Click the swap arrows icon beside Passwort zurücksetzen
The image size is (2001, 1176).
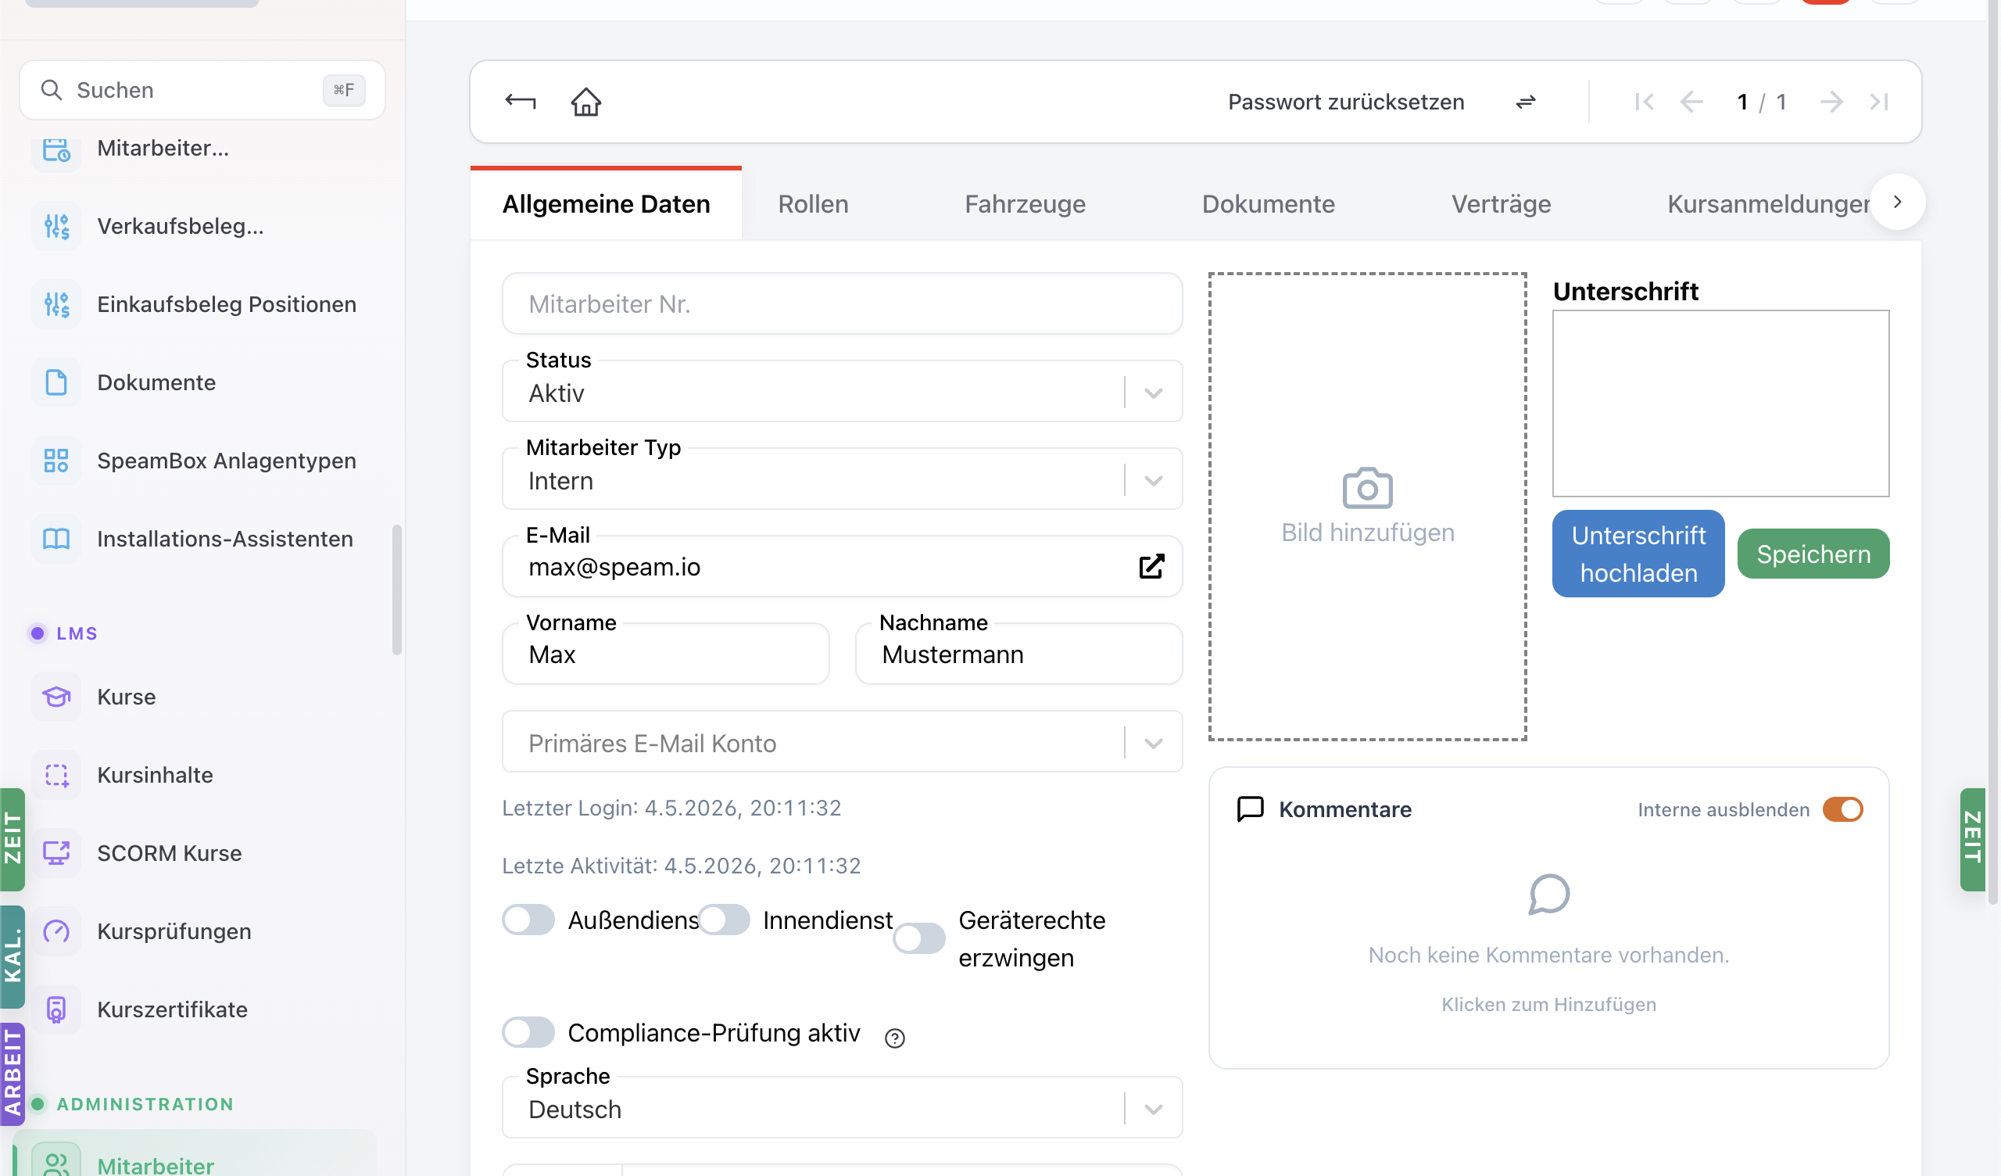pos(1525,102)
